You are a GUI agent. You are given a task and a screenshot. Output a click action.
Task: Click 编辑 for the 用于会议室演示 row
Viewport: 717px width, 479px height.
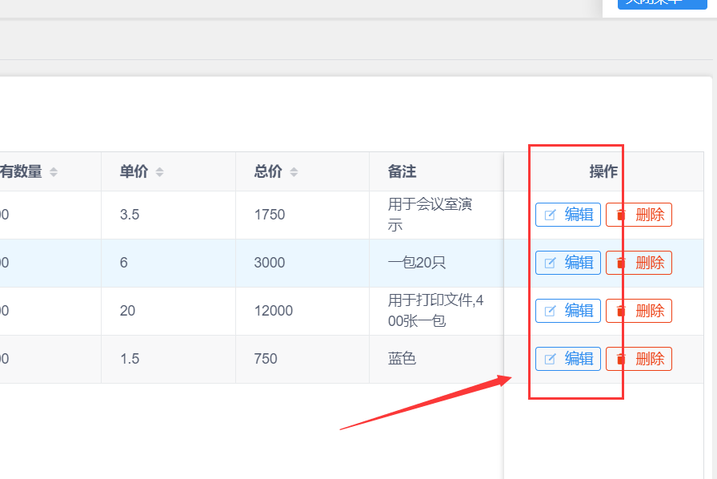pos(568,215)
